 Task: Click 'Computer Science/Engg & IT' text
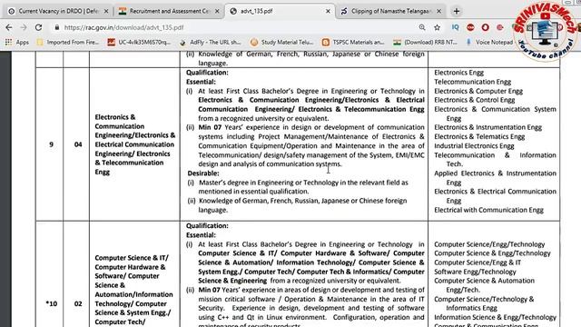[x=478, y=263]
